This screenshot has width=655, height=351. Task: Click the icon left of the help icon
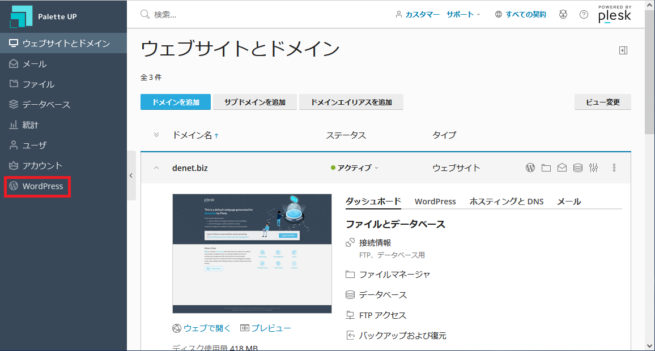point(563,15)
